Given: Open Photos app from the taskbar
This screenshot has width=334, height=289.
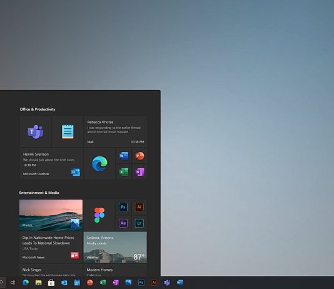Looking at the screenshot, I should tap(128, 283).
